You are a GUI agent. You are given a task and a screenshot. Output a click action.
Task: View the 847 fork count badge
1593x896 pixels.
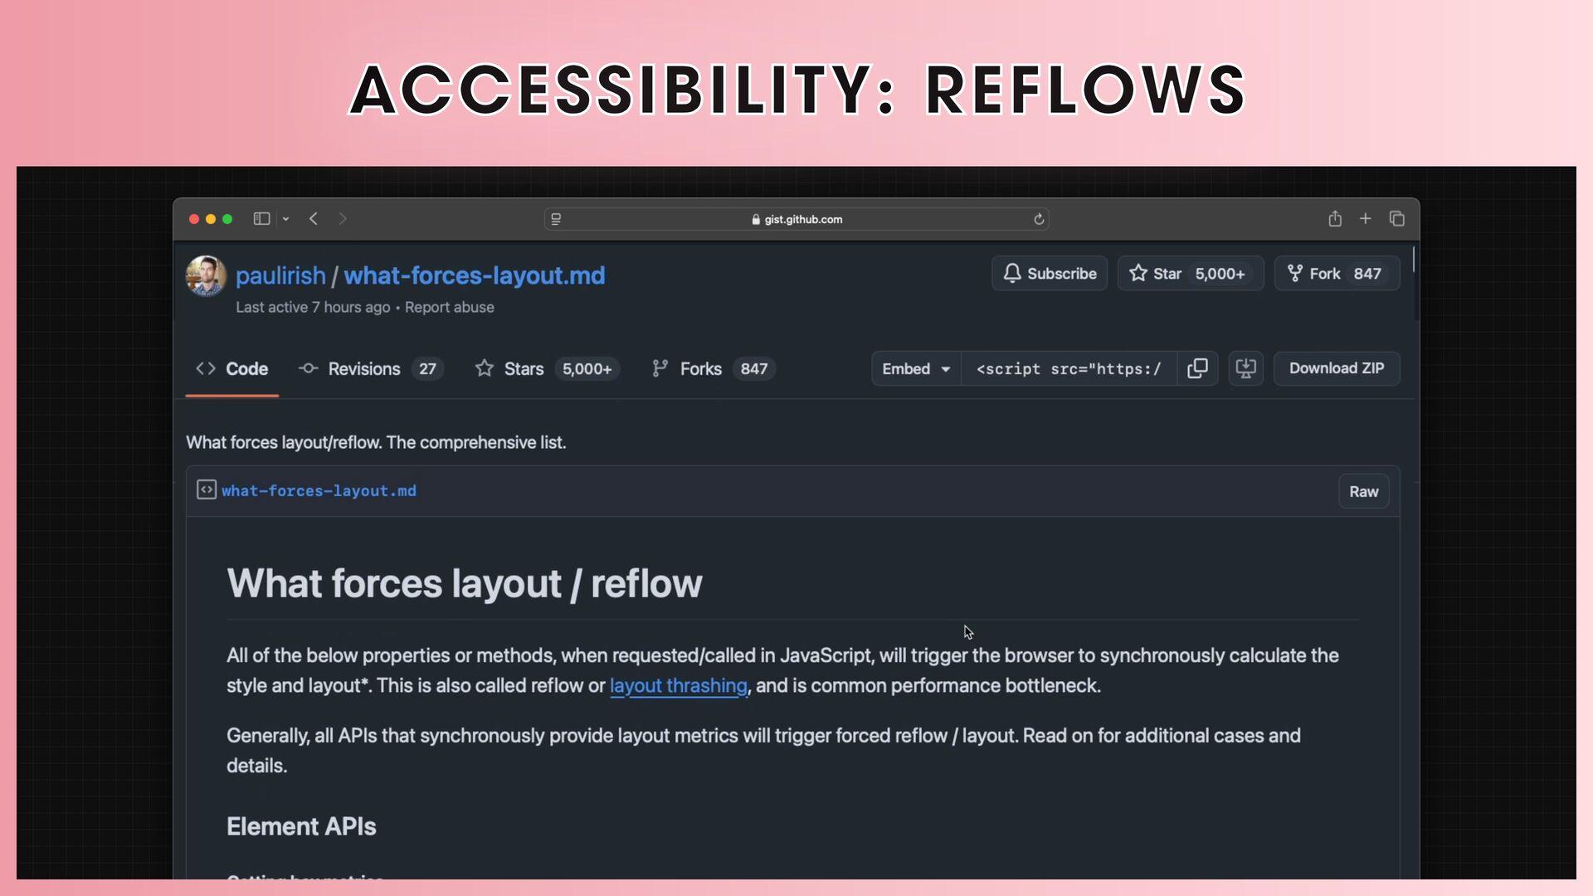point(1367,274)
